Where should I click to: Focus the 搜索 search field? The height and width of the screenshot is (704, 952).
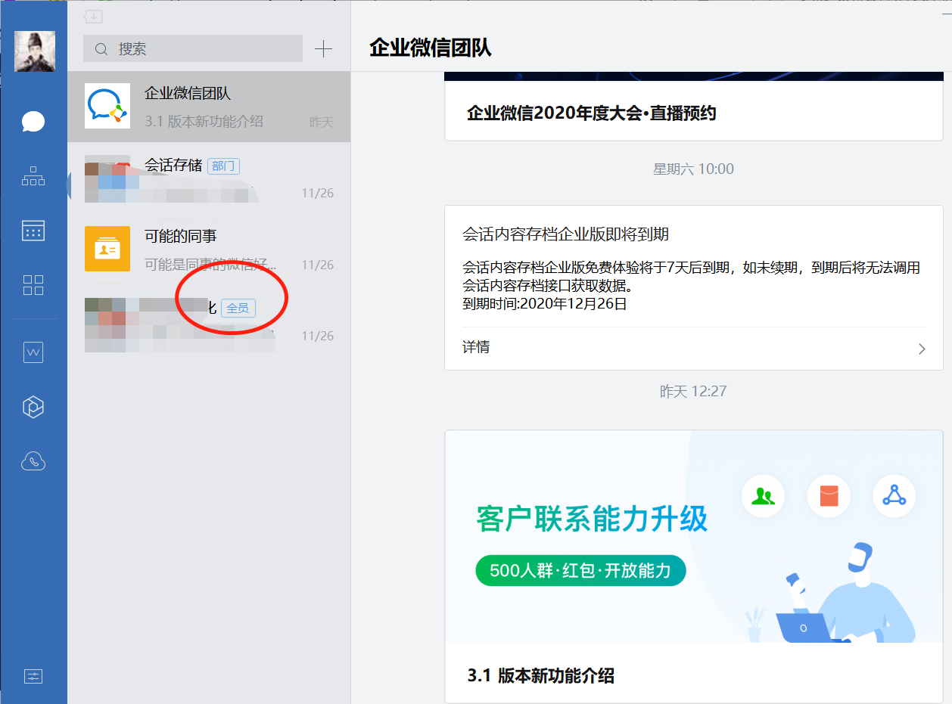pyautogui.click(x=193, y=49)
